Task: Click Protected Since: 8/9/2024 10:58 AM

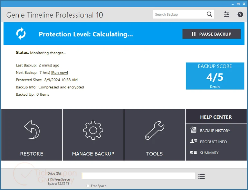Action: [x=47, y=80]
